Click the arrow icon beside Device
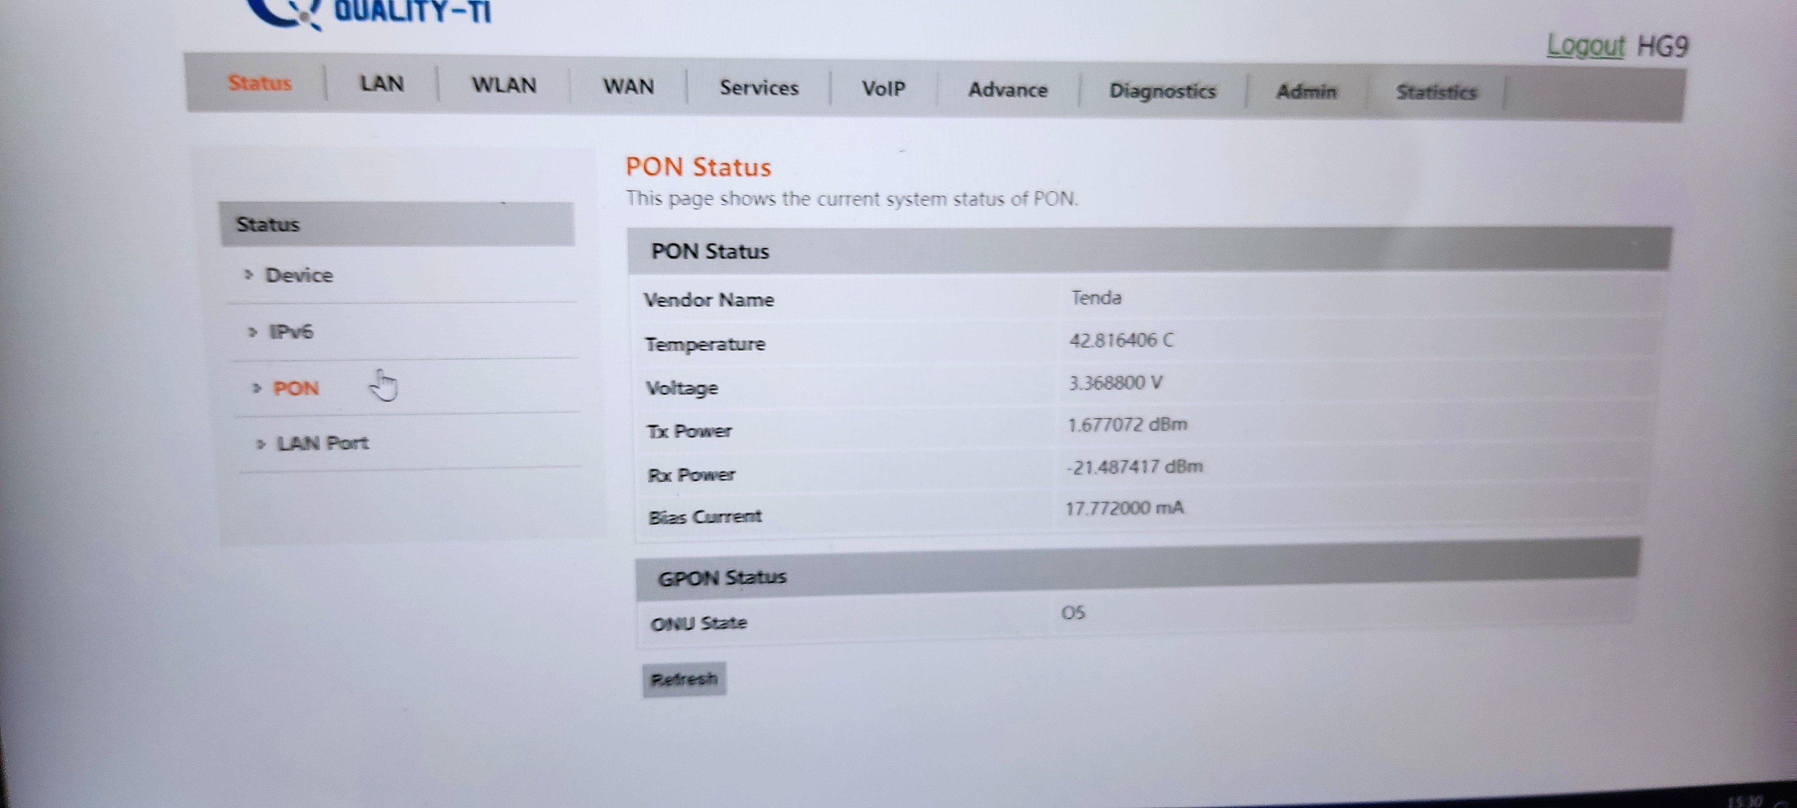Viewport: 1797px width, 808px height. pyautogui.click(x=248, y=275)
